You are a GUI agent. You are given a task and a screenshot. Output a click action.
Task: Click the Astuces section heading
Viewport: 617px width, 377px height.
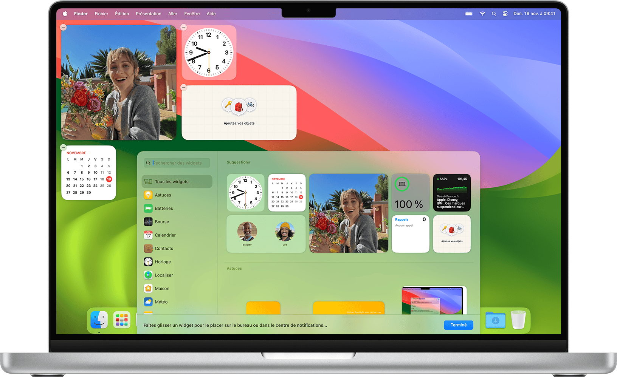pyautogui.click(x=234, y=268)
